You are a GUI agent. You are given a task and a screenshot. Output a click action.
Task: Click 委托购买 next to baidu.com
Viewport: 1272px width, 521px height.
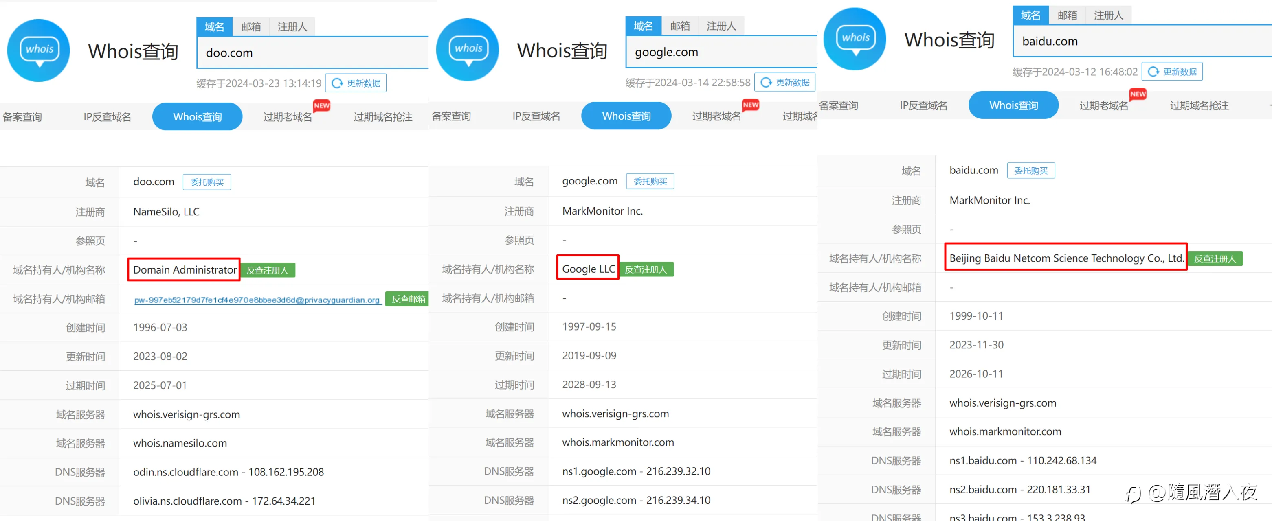point(1031,170)
